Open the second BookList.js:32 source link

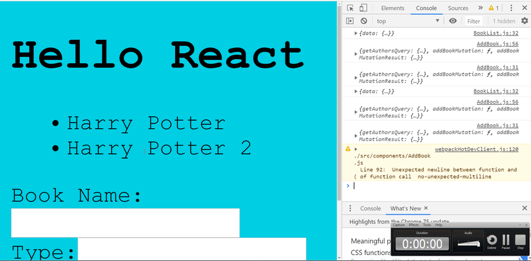(x=496, y=91)
